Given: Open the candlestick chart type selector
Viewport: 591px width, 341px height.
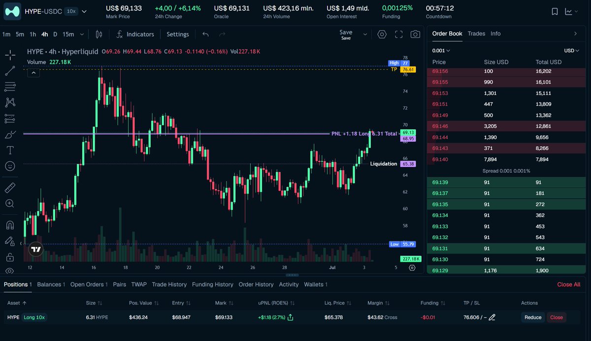Looking at the screenshot, I should pos(99,34).
